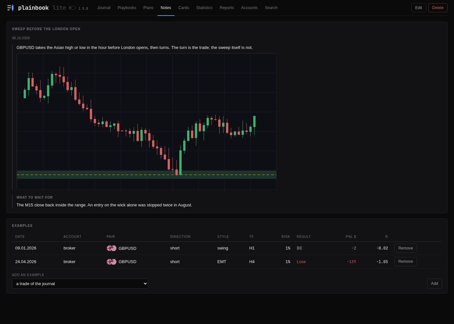Screen dimensions: 454x324
Task: Click the STYLE column header
Action: pyautogui.click(x=223, y=237)
